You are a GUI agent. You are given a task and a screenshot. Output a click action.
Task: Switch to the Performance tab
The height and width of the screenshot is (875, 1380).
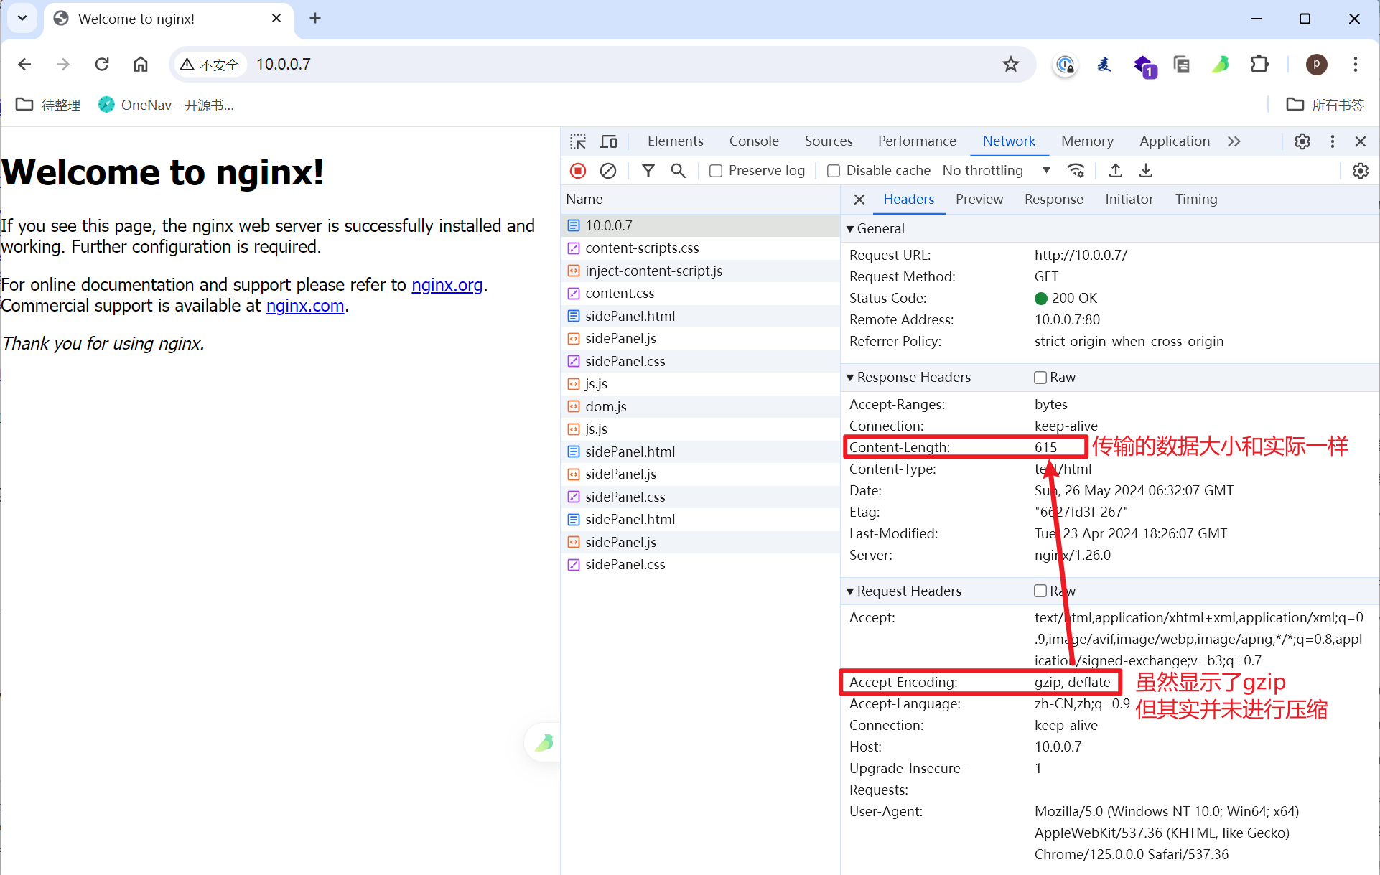pos(917,141)
